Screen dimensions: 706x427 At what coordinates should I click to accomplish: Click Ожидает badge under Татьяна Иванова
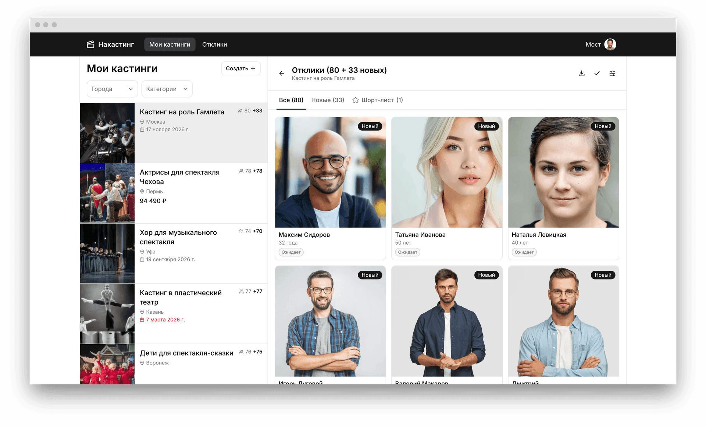click(407, 252)
